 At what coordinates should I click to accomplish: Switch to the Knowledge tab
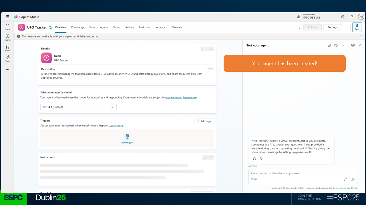[78, 27]
